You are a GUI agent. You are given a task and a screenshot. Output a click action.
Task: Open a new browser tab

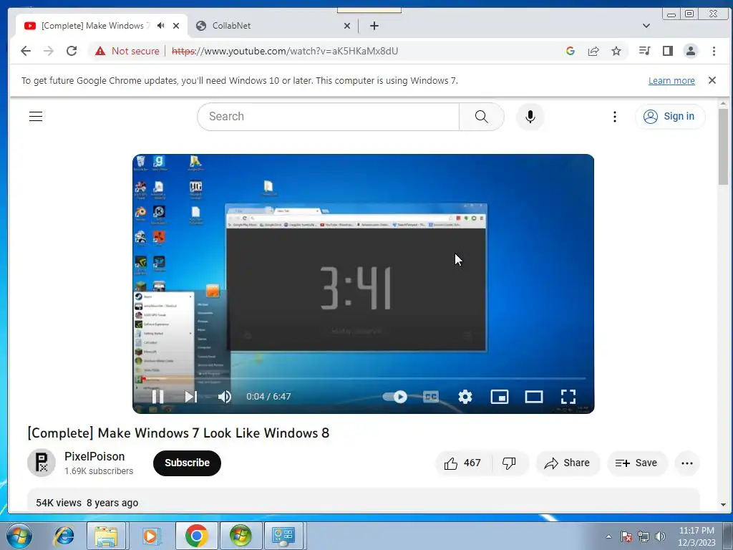pos(374,26)
